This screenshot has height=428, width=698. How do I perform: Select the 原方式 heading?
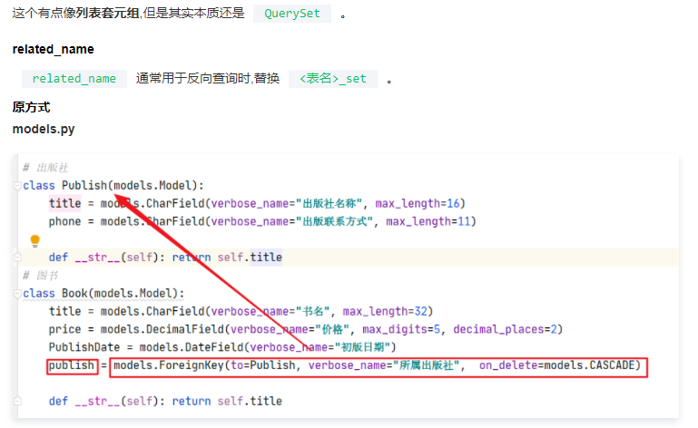point(31,107)
